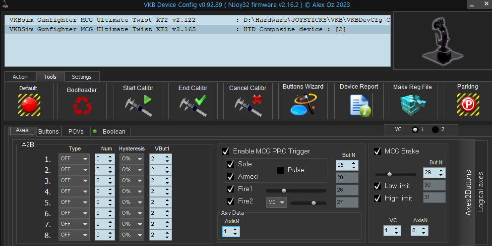This screenshot has width=492, height=246.
Task: Click the MCG Brake AxisN field showing 8
Action: (420, 231)
